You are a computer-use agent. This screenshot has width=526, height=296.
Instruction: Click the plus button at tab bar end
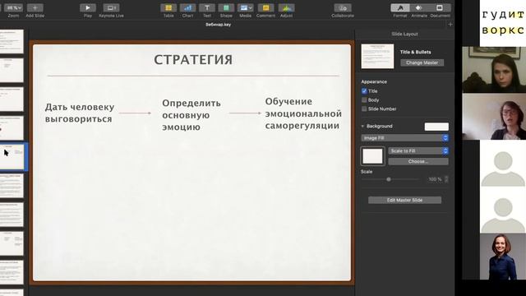pyautogui.click(x=450, y=25)
